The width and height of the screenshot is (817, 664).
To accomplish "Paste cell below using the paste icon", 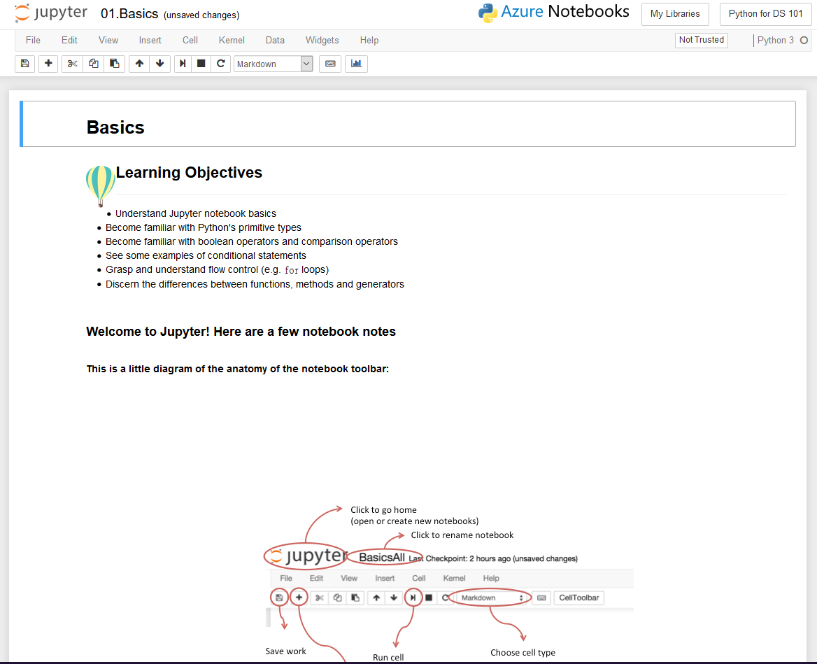I will click(114, 64).
